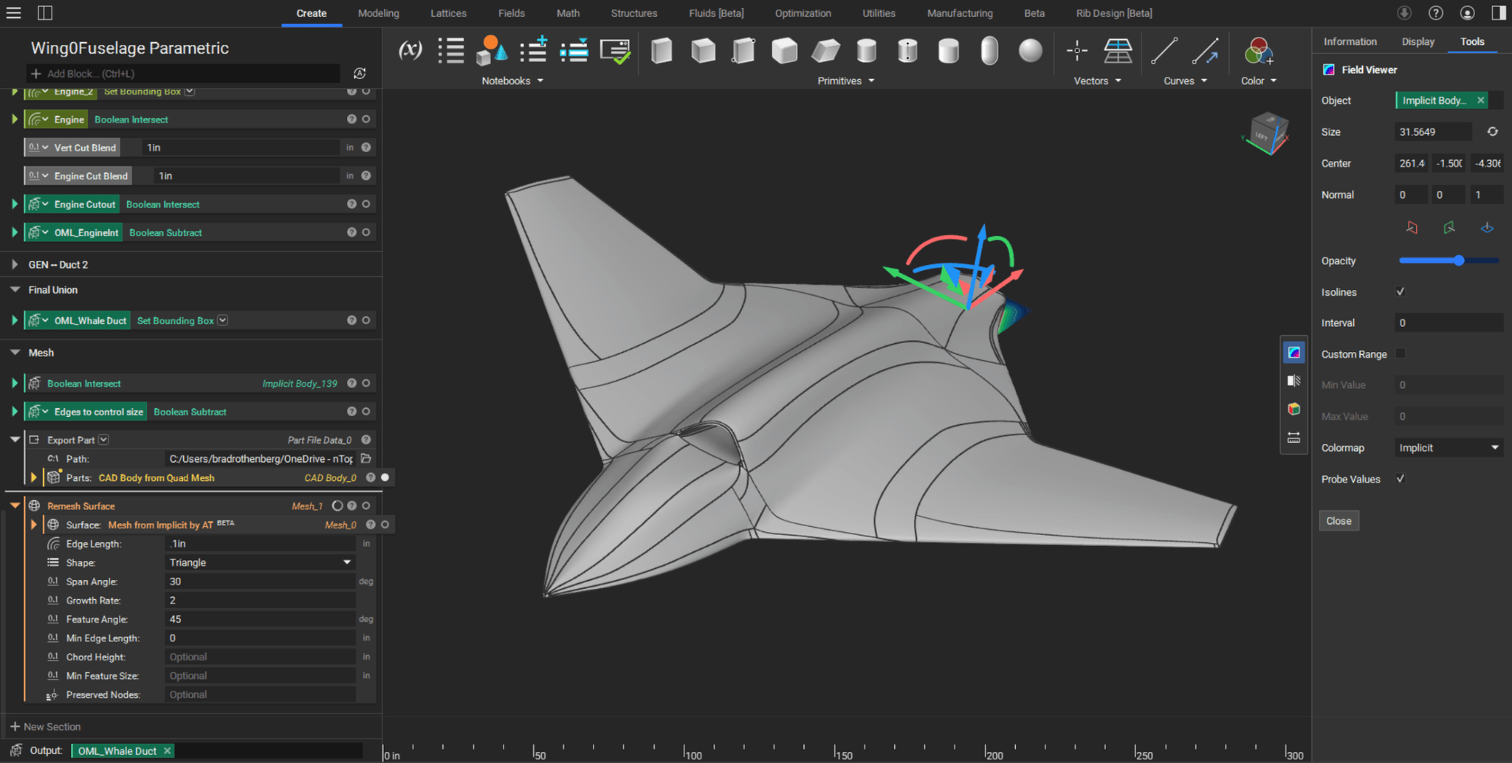The height and width of the screenshot is (763, 1512).
Task: Open the new notebook list icon
Action: point(534,51)
